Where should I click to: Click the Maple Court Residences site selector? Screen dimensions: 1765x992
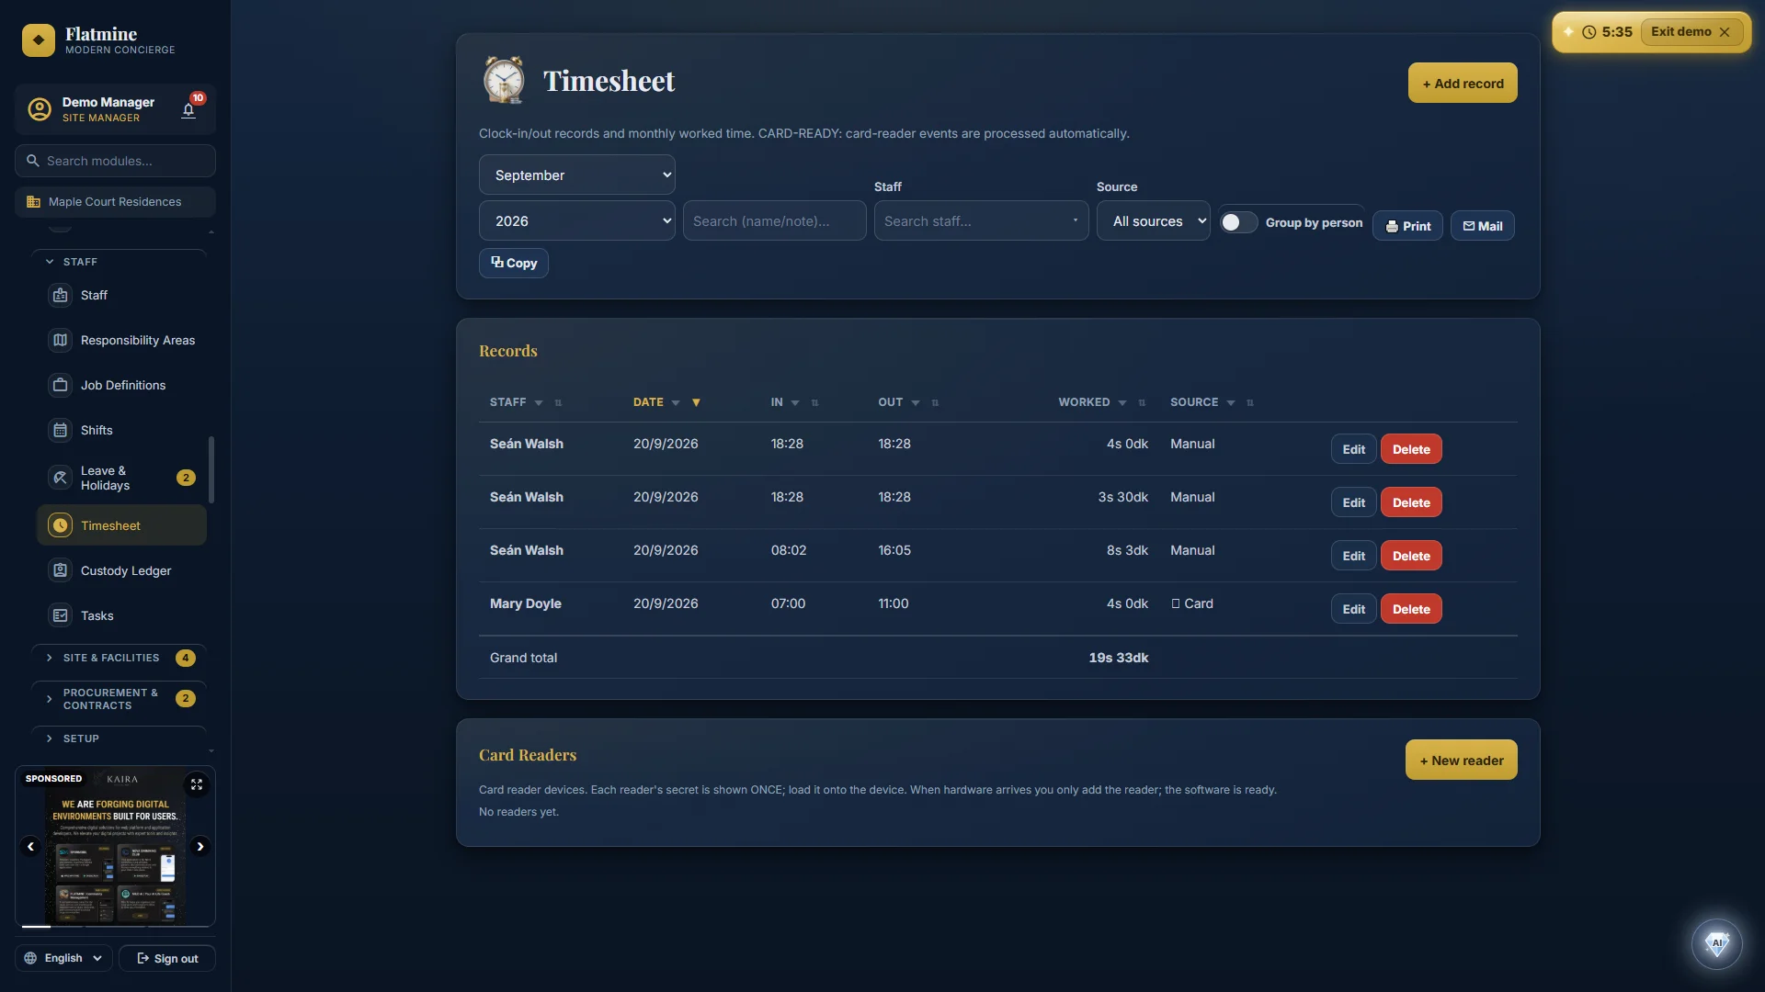[115, 202]
